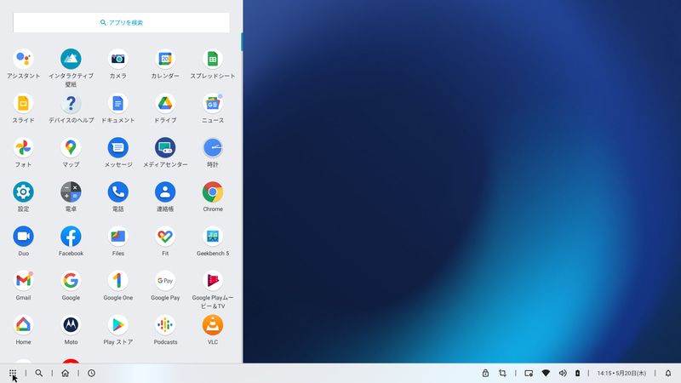The width and height of the screenshot is (681, 383).
Task: Open the display settings tray icon
Action: (529, 373)
